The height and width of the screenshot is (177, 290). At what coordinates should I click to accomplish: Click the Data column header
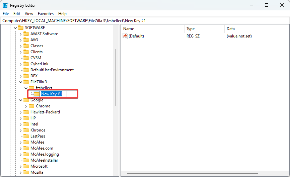click(x=231, y=29)
